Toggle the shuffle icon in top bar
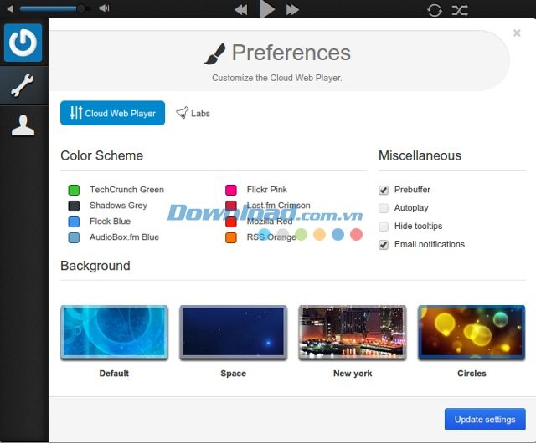The height and width of the screenshot is (443, 536). point(460,10)
